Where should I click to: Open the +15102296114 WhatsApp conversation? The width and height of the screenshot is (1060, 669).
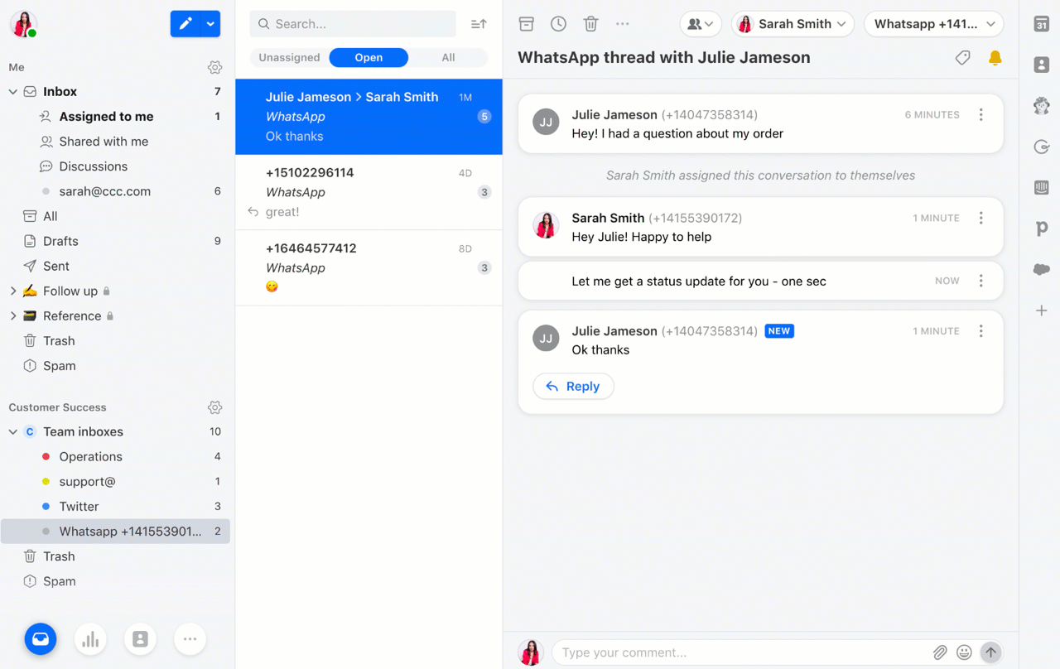click(369, 192)
